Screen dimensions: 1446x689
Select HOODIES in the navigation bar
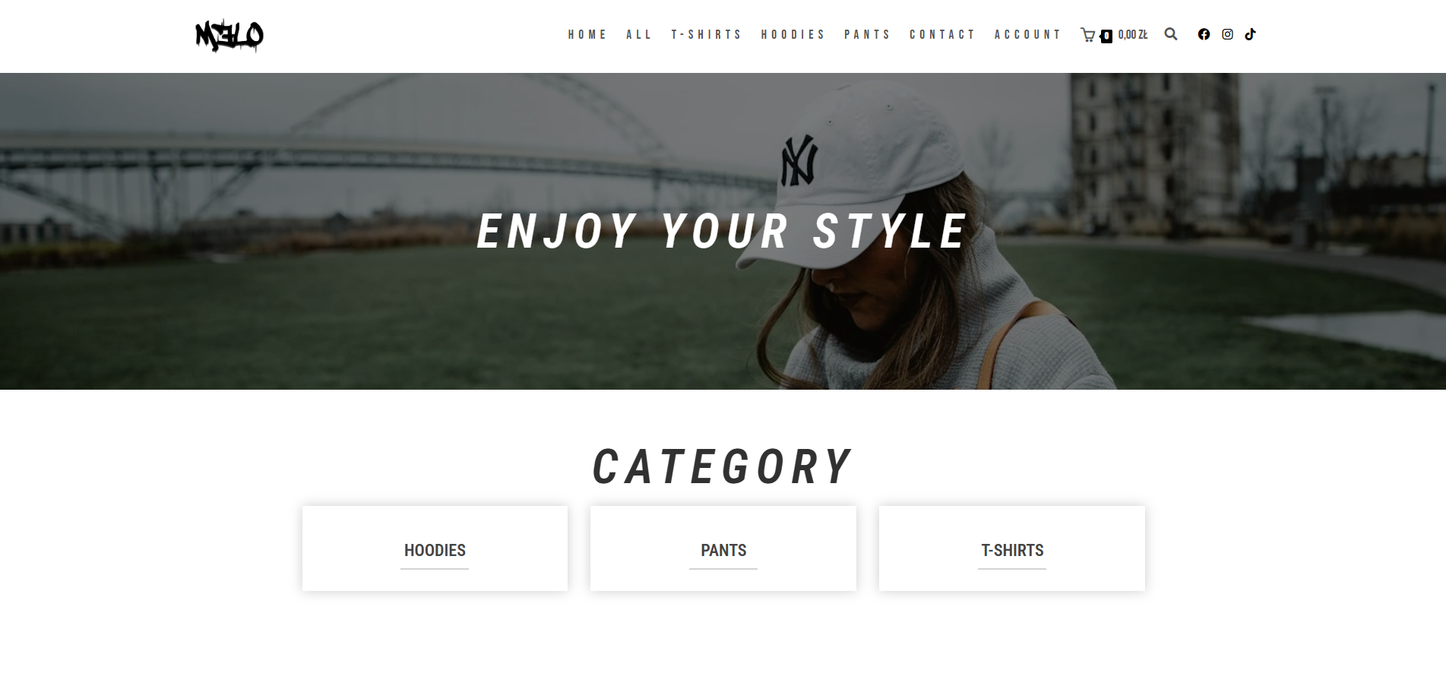[793, 35]
